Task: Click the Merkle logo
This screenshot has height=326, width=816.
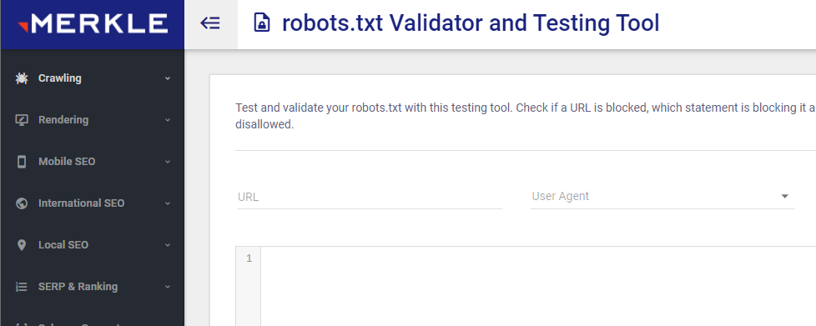Action: click(93, 24)
